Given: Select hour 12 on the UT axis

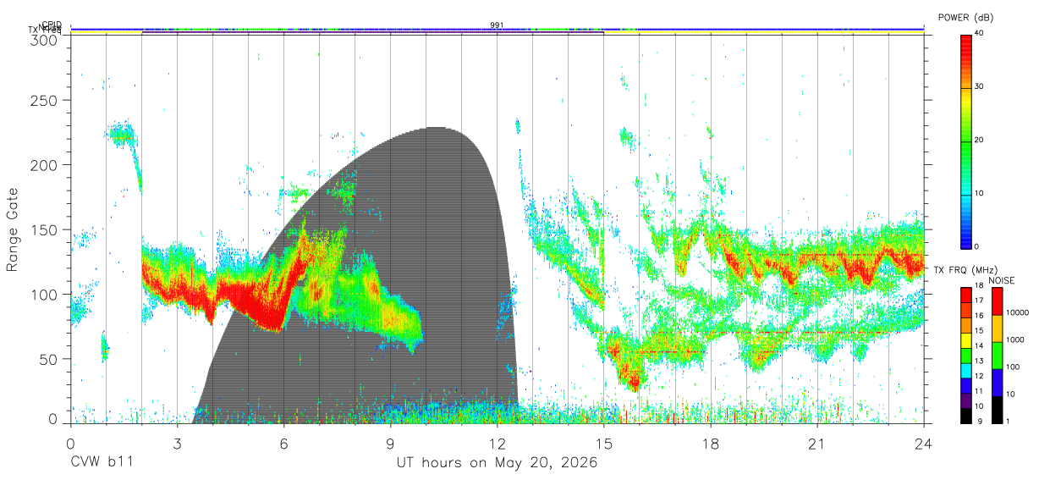Looking at the screenshot, I should [497, 444].
